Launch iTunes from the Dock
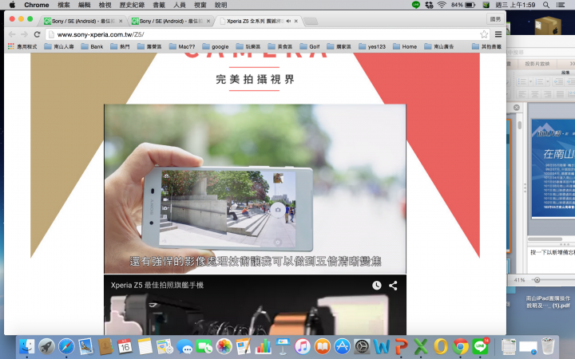This screenshot has height=359, width=575. pos(303,346)
